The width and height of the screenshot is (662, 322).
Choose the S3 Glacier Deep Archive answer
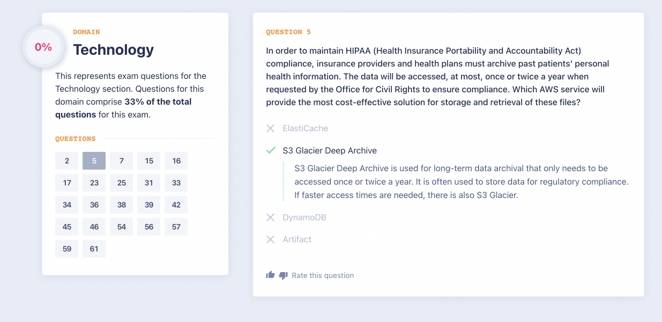(329, 151)
